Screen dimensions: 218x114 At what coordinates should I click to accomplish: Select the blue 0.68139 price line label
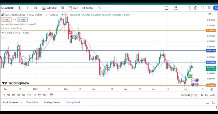pyautogui.click(x=211, y=51)
